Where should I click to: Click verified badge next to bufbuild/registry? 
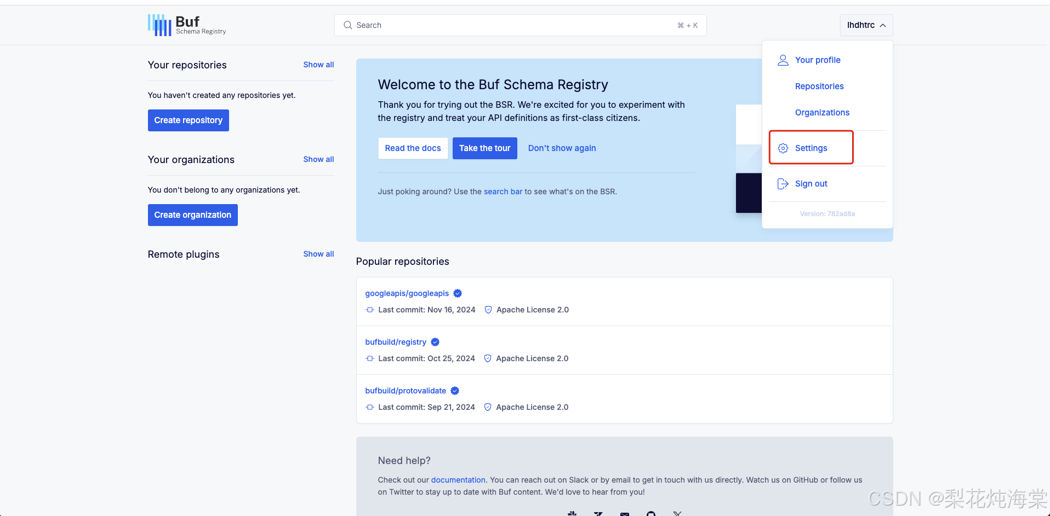(x=435, y=342)
